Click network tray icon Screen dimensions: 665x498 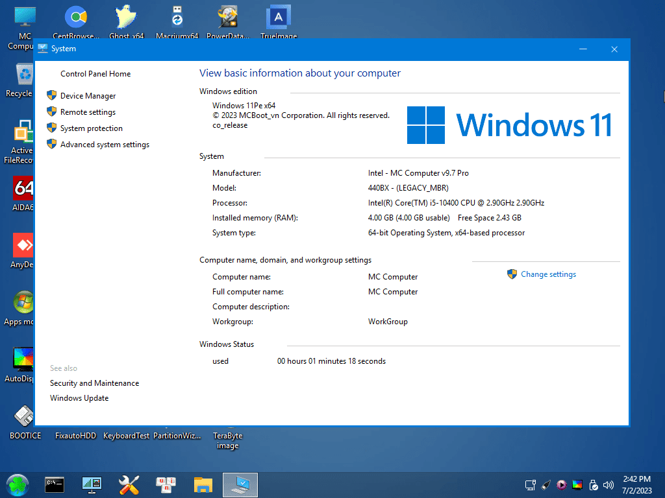pyautogui.click(x=530, y=485)
